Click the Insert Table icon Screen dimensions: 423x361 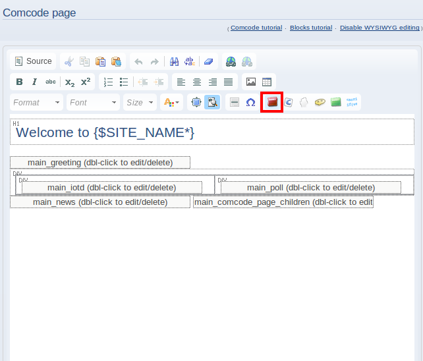tap(267, 82)
